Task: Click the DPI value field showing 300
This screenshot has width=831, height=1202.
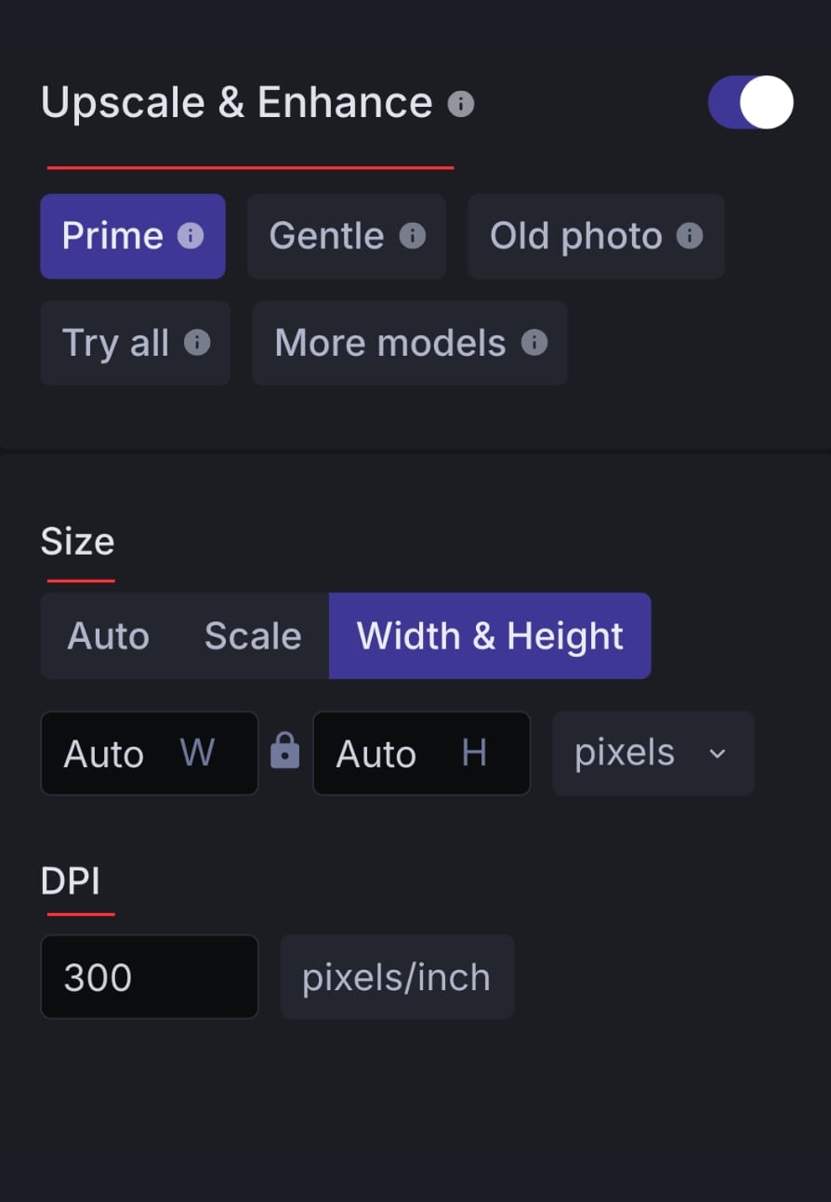Action: pos(149,976)
